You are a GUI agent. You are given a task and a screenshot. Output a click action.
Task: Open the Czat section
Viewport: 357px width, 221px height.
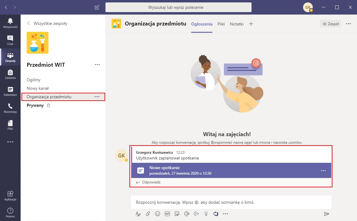[10, 40]
